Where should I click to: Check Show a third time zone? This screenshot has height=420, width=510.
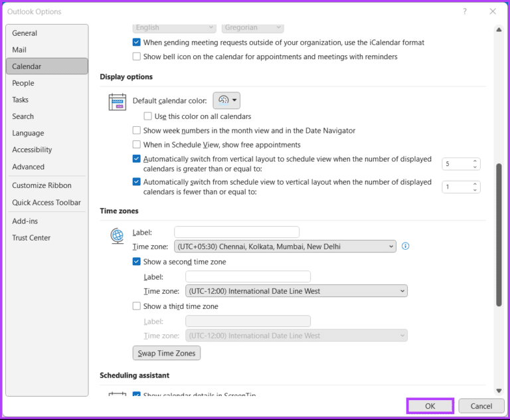tap(137, 306)
